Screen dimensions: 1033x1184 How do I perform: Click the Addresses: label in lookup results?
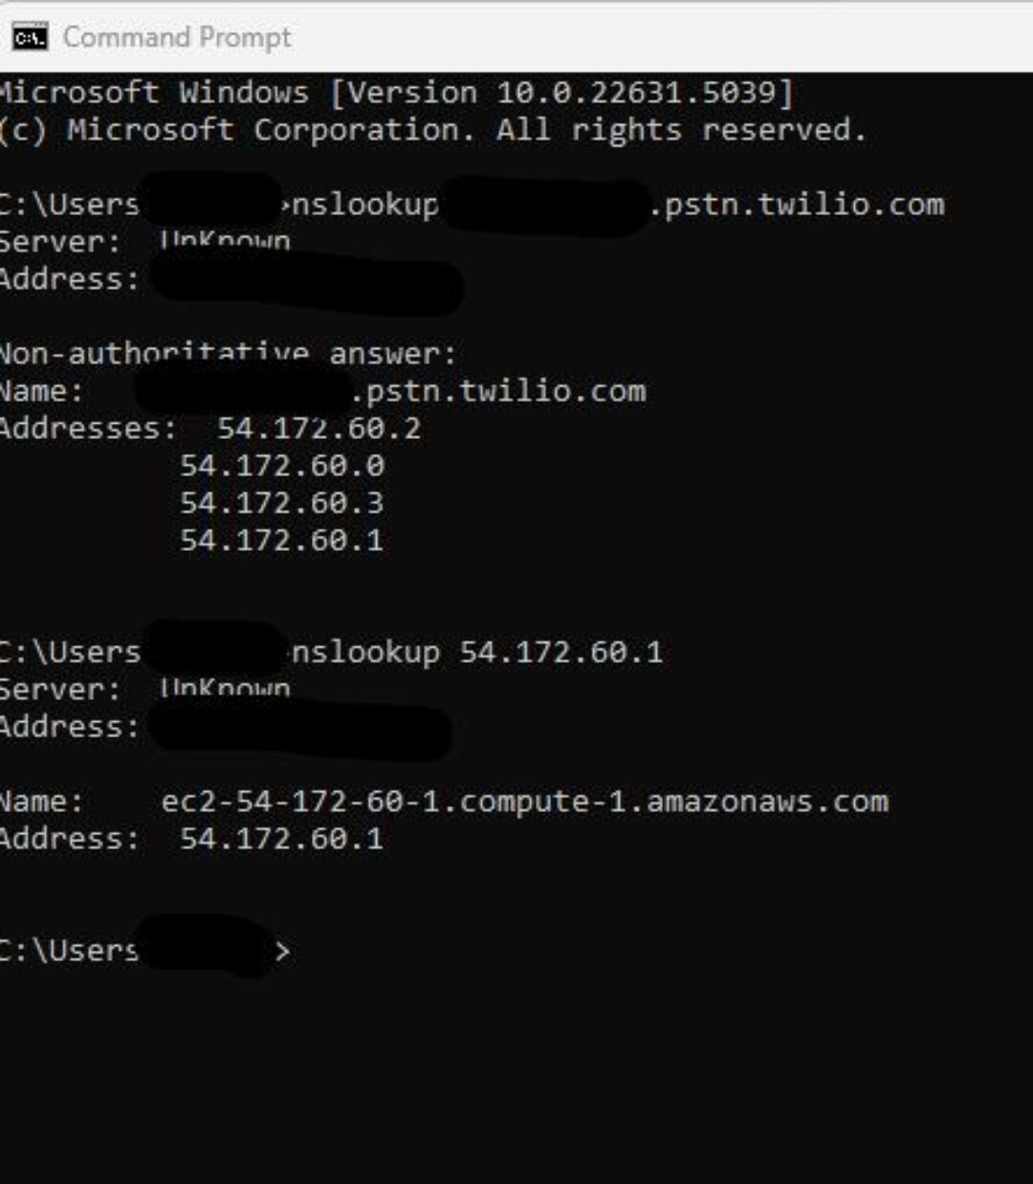88,428
